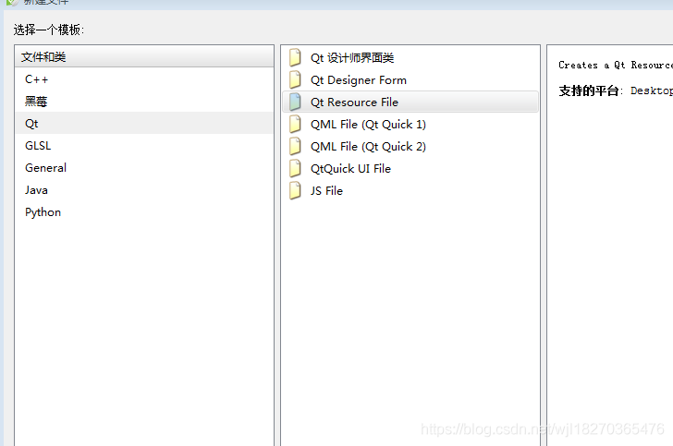Image resolution: width=673 pixels, height=446 pixels.
Task: Select QML File (Qt Quick 2) text
Action: [x=368, y=147]
